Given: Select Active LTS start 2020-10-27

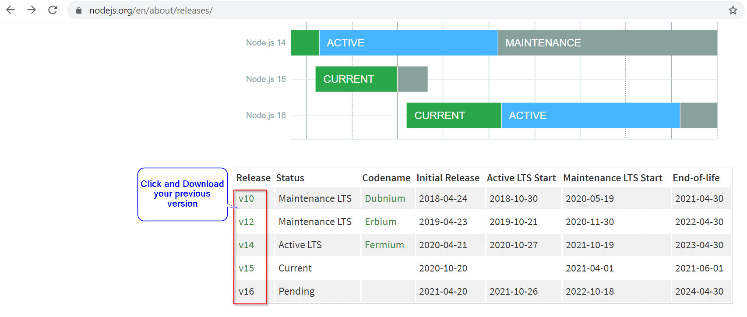Looking at the screenshot, I should point(514,245).
